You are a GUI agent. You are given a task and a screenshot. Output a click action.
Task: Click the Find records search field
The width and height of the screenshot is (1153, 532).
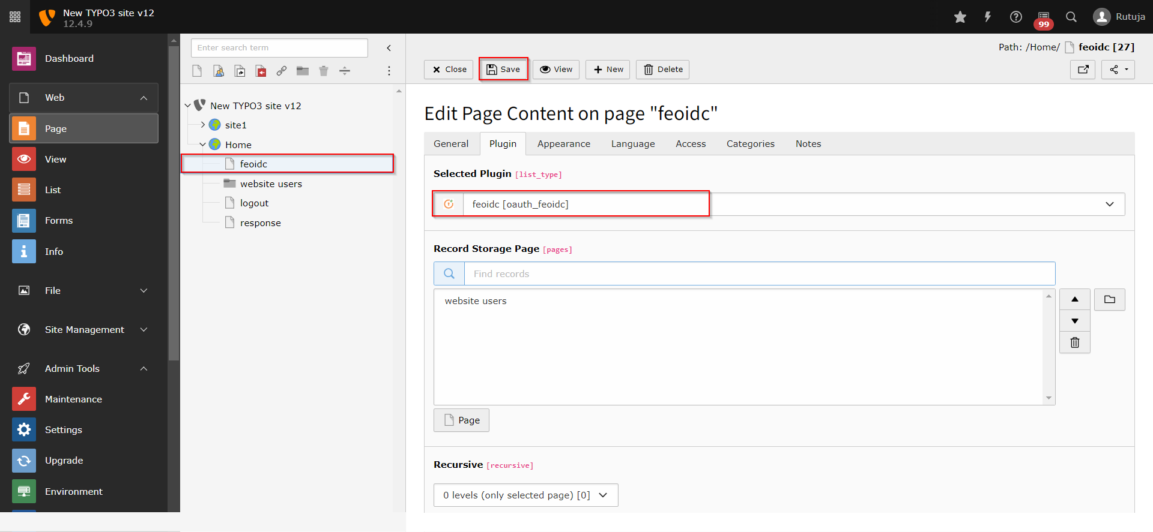click(759, 273)
